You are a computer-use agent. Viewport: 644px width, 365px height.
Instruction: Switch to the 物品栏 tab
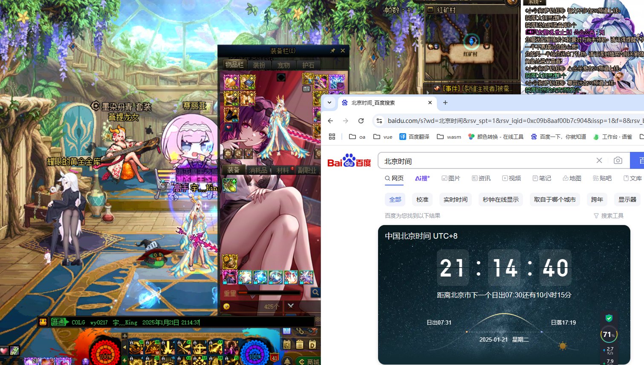click(x=234, y=65)
